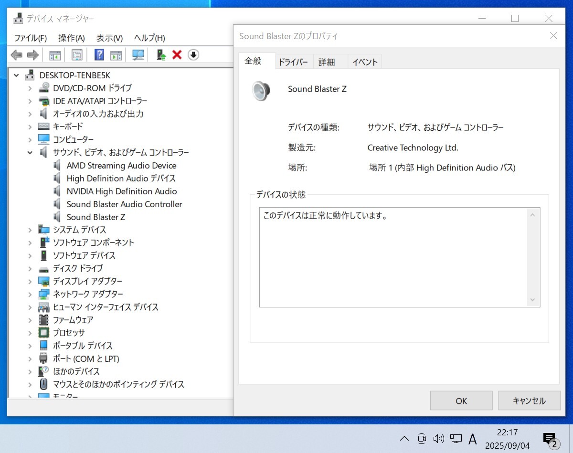Viewport: 573px width, 453px height.
Task: Switch to the イベント tab
Action: [x=365, y=62]
